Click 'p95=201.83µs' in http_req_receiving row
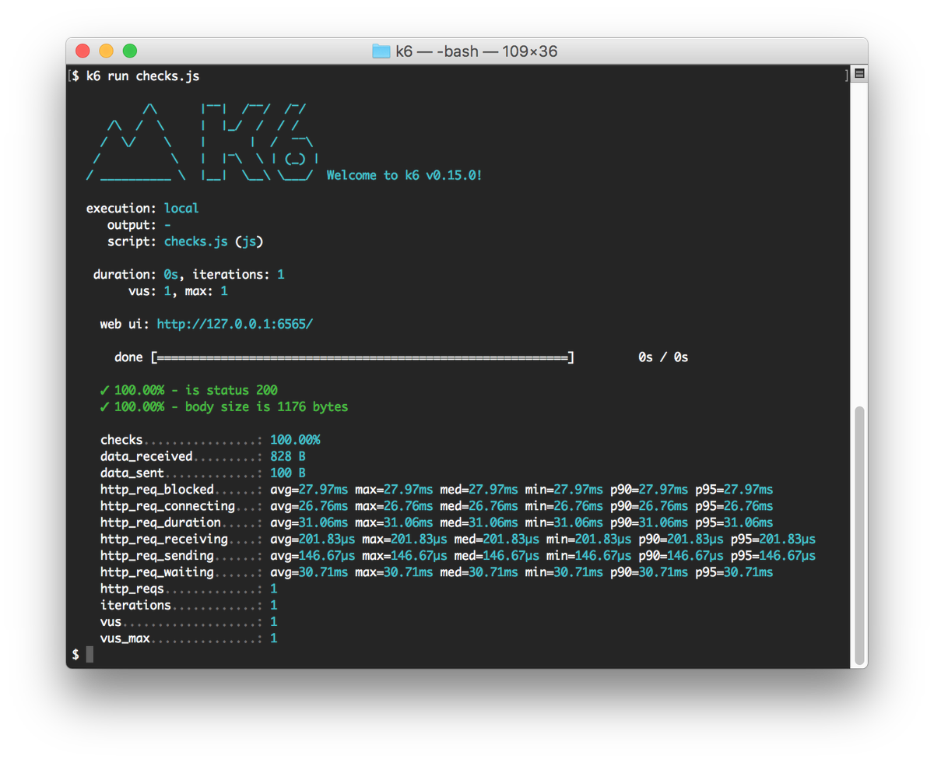934x763 pixels. click(773, 539)
